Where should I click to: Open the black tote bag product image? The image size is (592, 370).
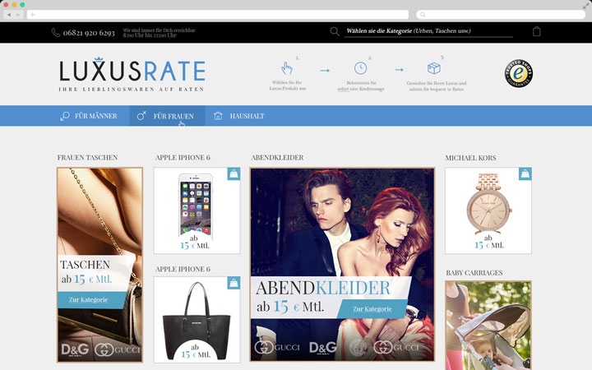coord(197,321)
